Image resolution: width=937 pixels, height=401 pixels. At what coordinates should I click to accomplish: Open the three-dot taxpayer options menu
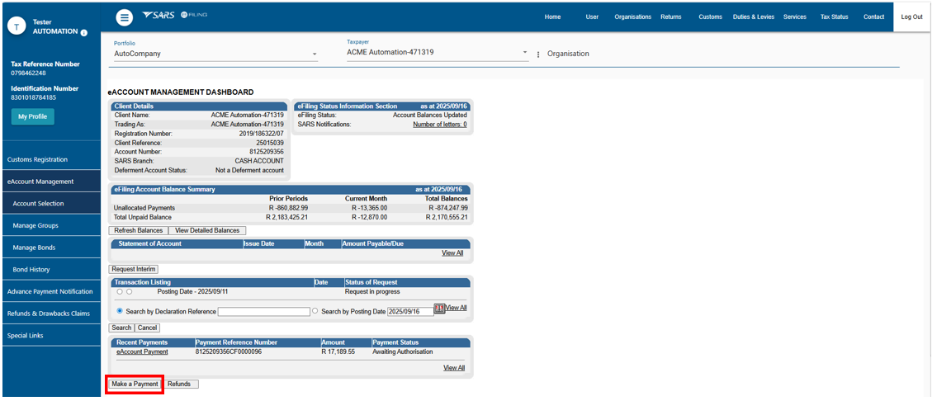click(538, 54)
